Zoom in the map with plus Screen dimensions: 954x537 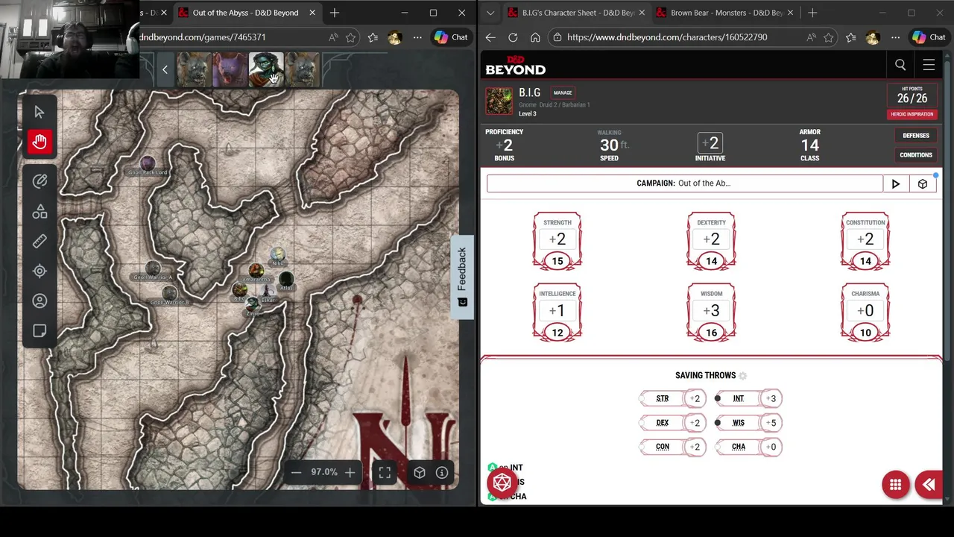pos(350,472)
